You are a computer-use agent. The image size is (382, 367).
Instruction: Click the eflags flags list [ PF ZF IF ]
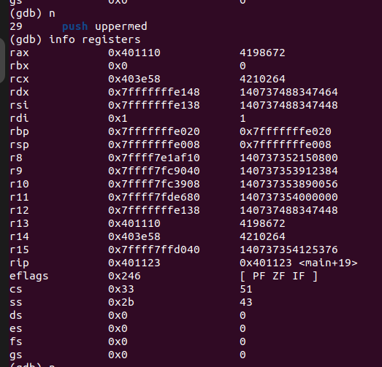pos(279,277)
